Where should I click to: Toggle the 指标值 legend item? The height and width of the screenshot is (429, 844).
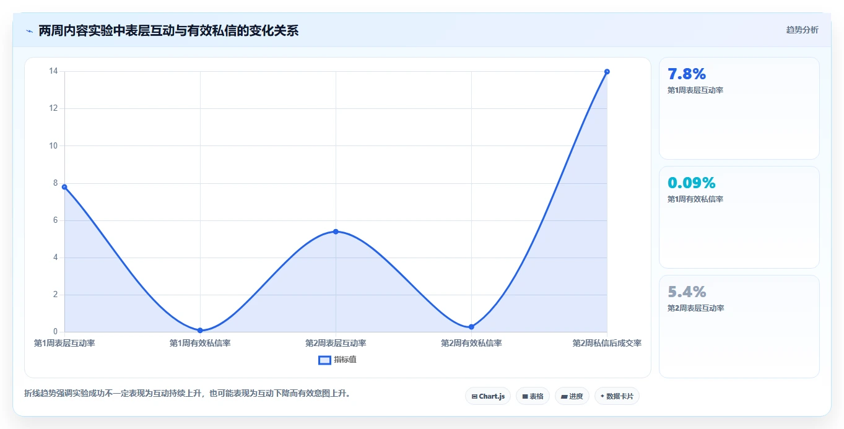pyautogui.click(x=337, y=360)
